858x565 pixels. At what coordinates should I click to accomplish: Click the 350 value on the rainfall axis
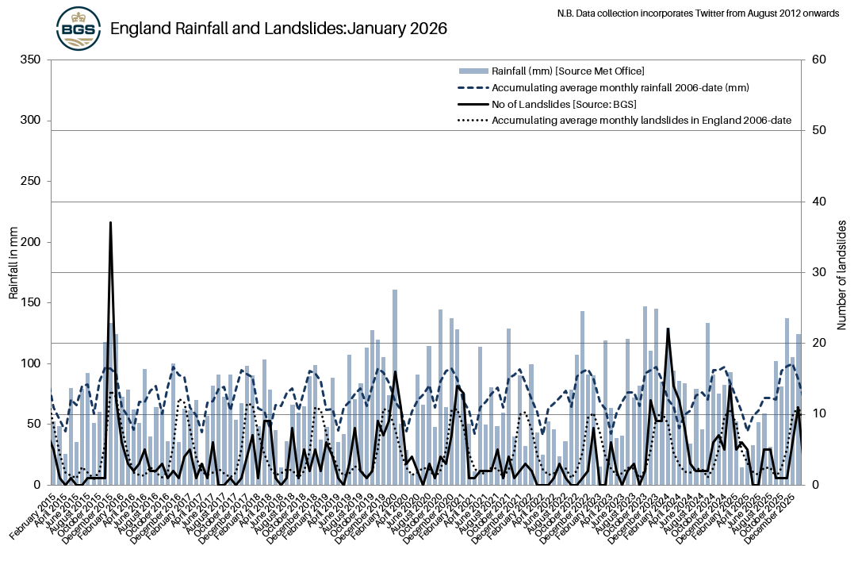tap(30, 60)
